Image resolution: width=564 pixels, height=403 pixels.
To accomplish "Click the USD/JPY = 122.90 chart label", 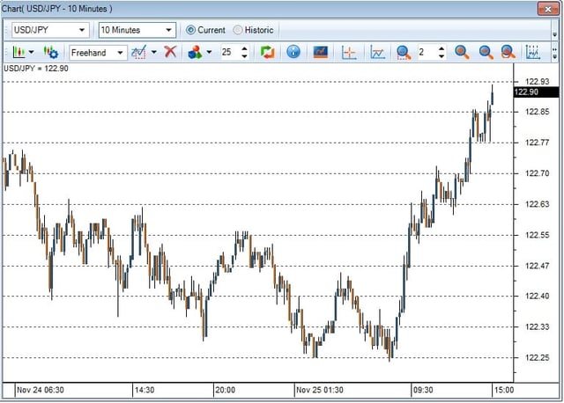I will [36, 69].
